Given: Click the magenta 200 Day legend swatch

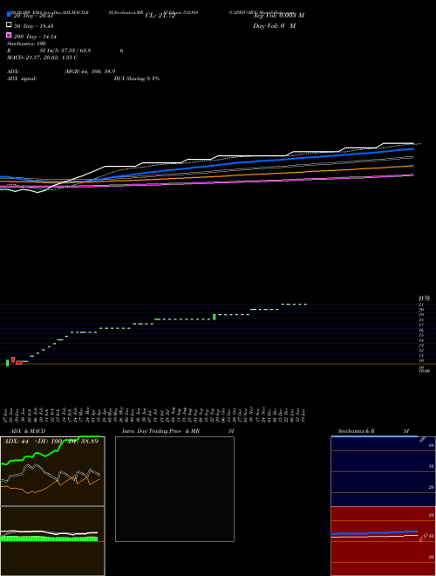Looking at the screenshot, I should point(9,35).
